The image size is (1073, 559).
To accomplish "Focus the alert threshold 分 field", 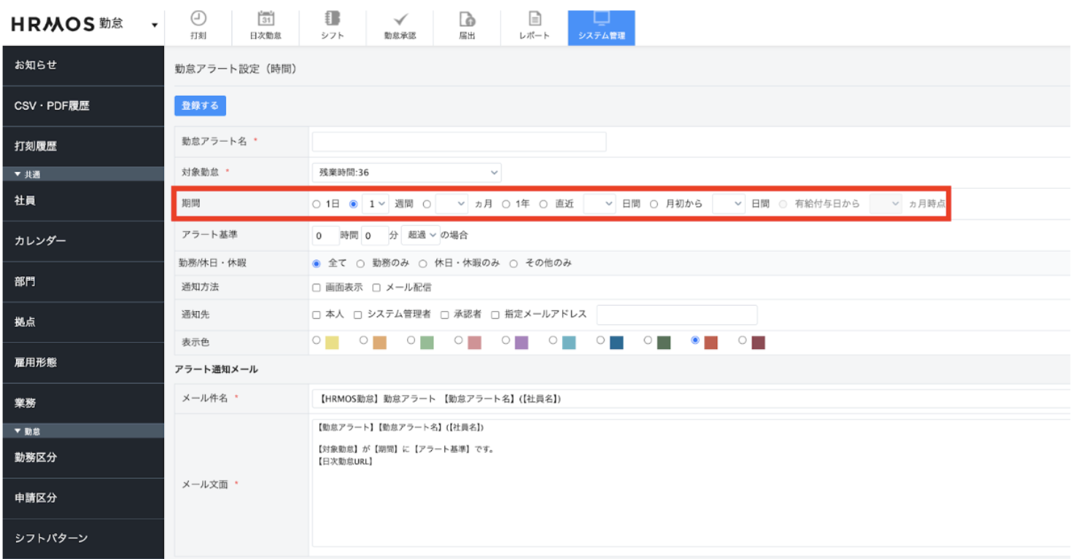I will coord(374,236).
